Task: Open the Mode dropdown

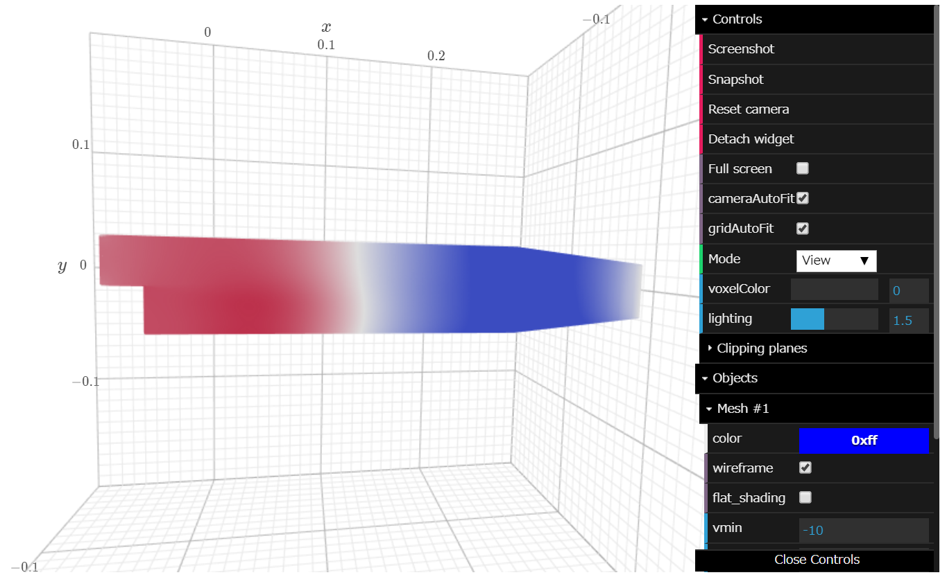Action: pos(836,260)
